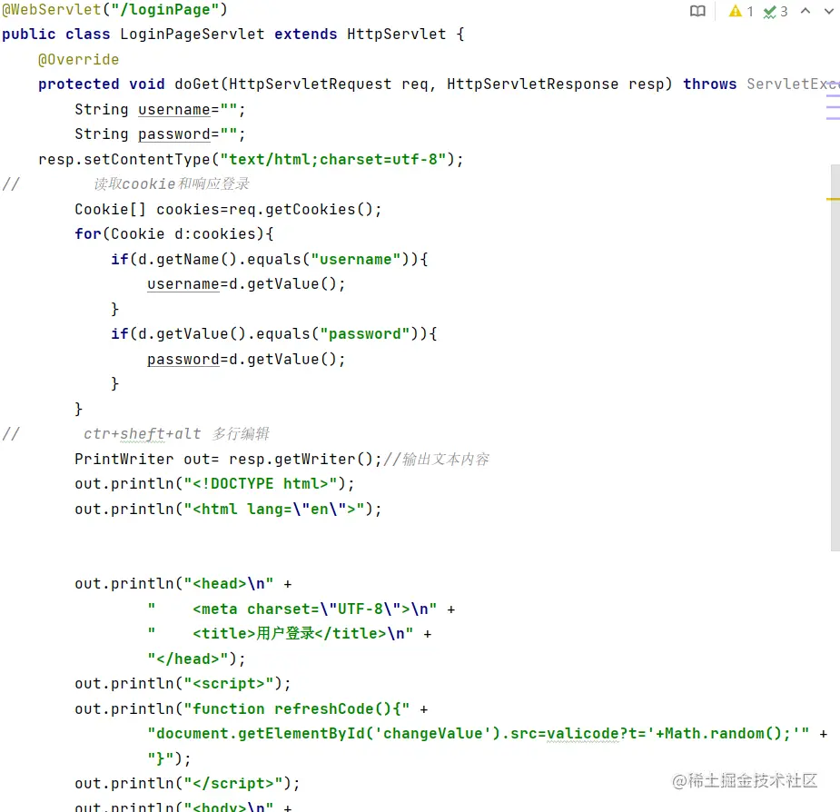Image resolution: width=840 pixels, height=812 pixels.
Task: Click the doGet method name
Action: tap(197, 84)
